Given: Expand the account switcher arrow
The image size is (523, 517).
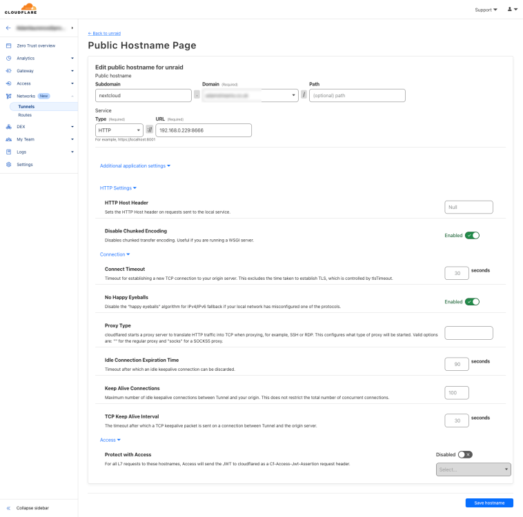Looking at the screenshot, I should [x=72, y=28].
